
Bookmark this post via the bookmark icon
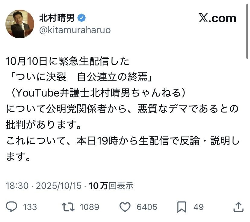181,207
